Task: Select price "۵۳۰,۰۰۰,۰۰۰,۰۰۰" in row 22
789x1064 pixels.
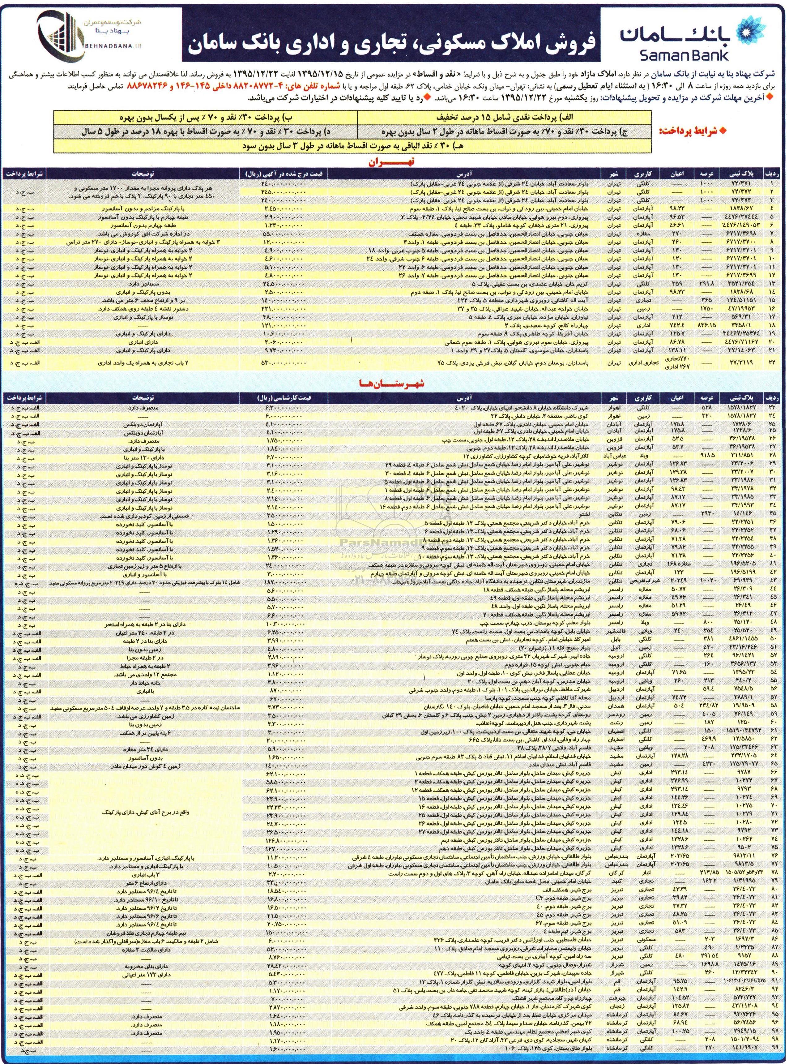Action: (284, 363)
